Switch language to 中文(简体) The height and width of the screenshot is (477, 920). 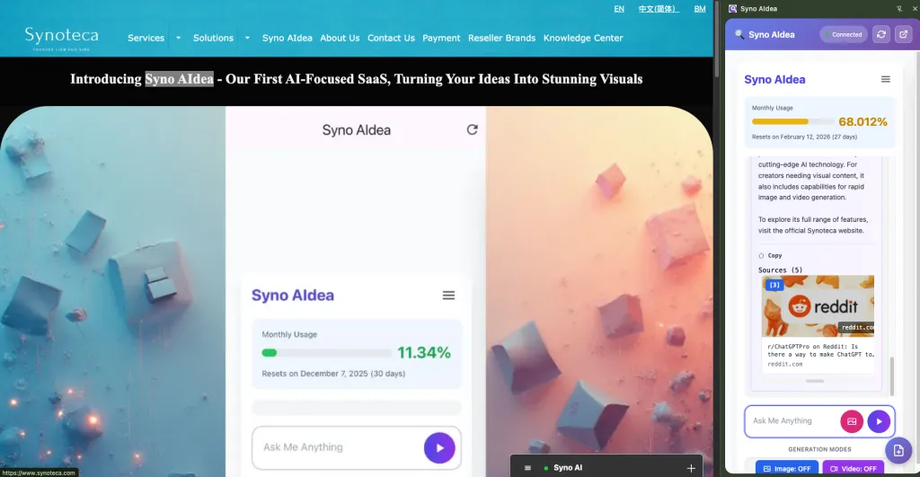click(x=659, y=9)
